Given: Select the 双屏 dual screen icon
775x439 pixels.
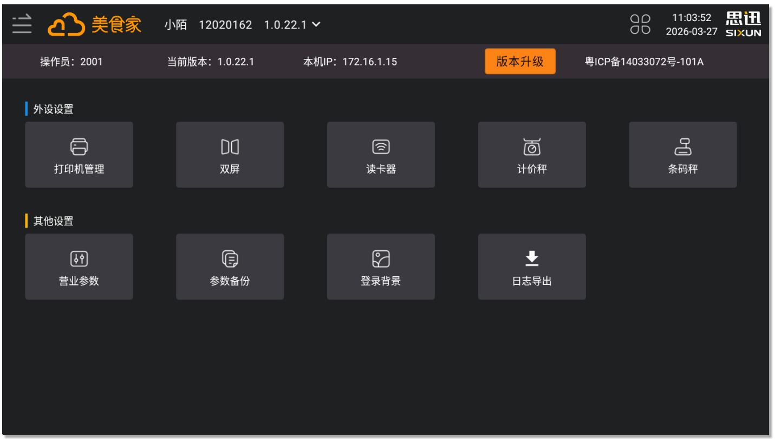Looking at the screenshot, I should tap(230, 147).
